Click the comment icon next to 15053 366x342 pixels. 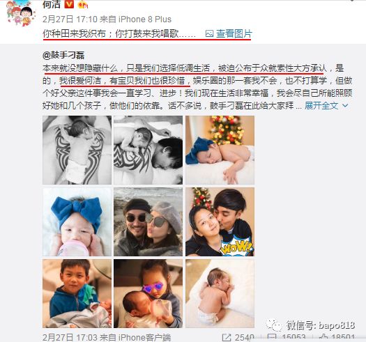click(271, 338)
